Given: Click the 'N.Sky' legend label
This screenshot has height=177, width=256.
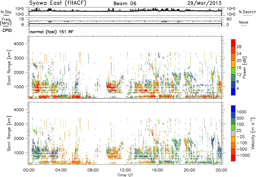Looking at the screenshot, I should [6, 12].
